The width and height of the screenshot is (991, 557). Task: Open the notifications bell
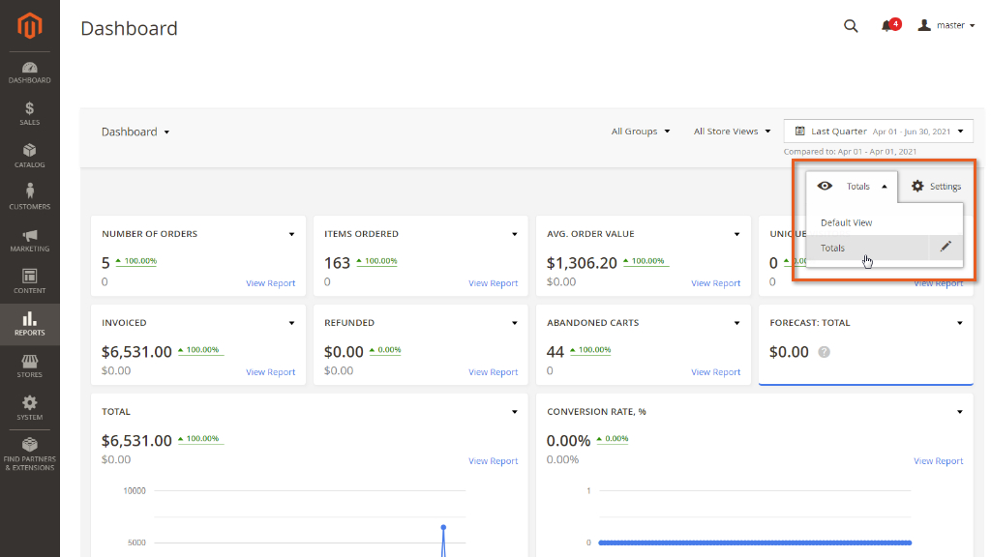pos(886,26)
